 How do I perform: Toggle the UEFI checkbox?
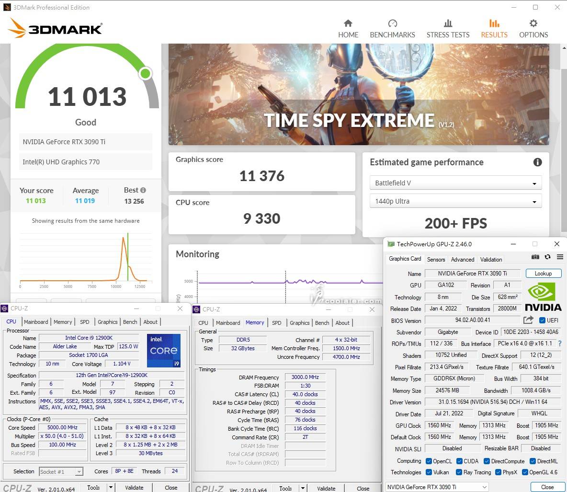click(x=542, y=320)
